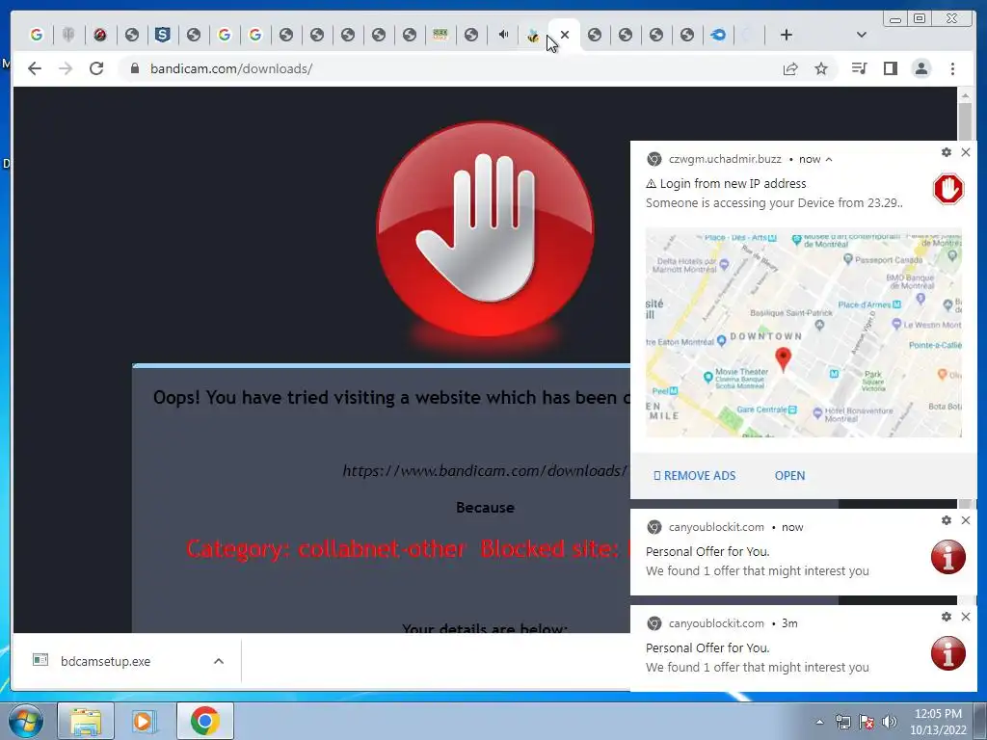This screenshot has height=740, width=987.
Task: Open the Windows Start menu
Action: (26, 721)
